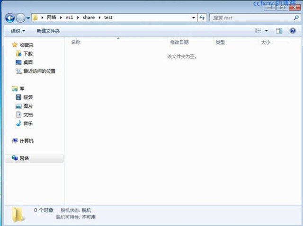Open 桌面 in favorites
Image resolution: width=303 pixels, height=226 pixels.
click(28, 62)
